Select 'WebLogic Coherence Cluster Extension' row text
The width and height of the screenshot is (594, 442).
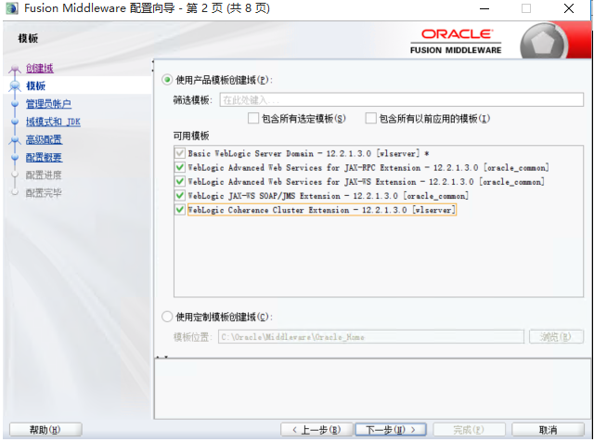pyautogui.click(x=322, y=210)
